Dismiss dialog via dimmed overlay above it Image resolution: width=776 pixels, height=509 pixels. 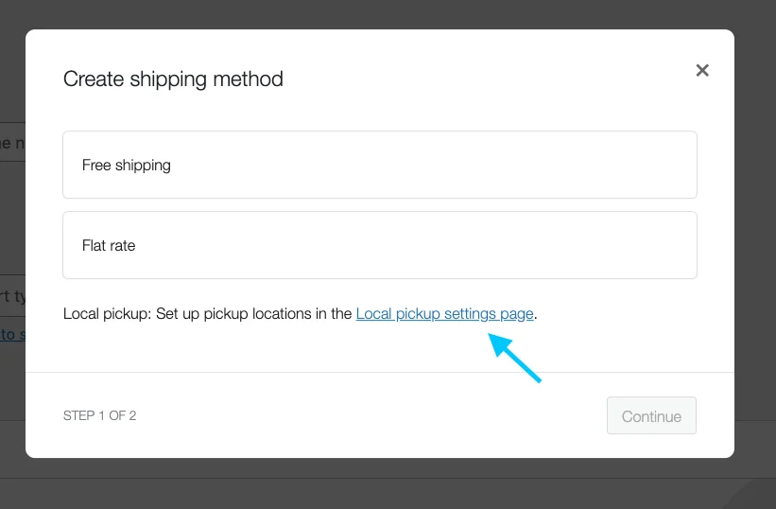click(x=388, y=14)
